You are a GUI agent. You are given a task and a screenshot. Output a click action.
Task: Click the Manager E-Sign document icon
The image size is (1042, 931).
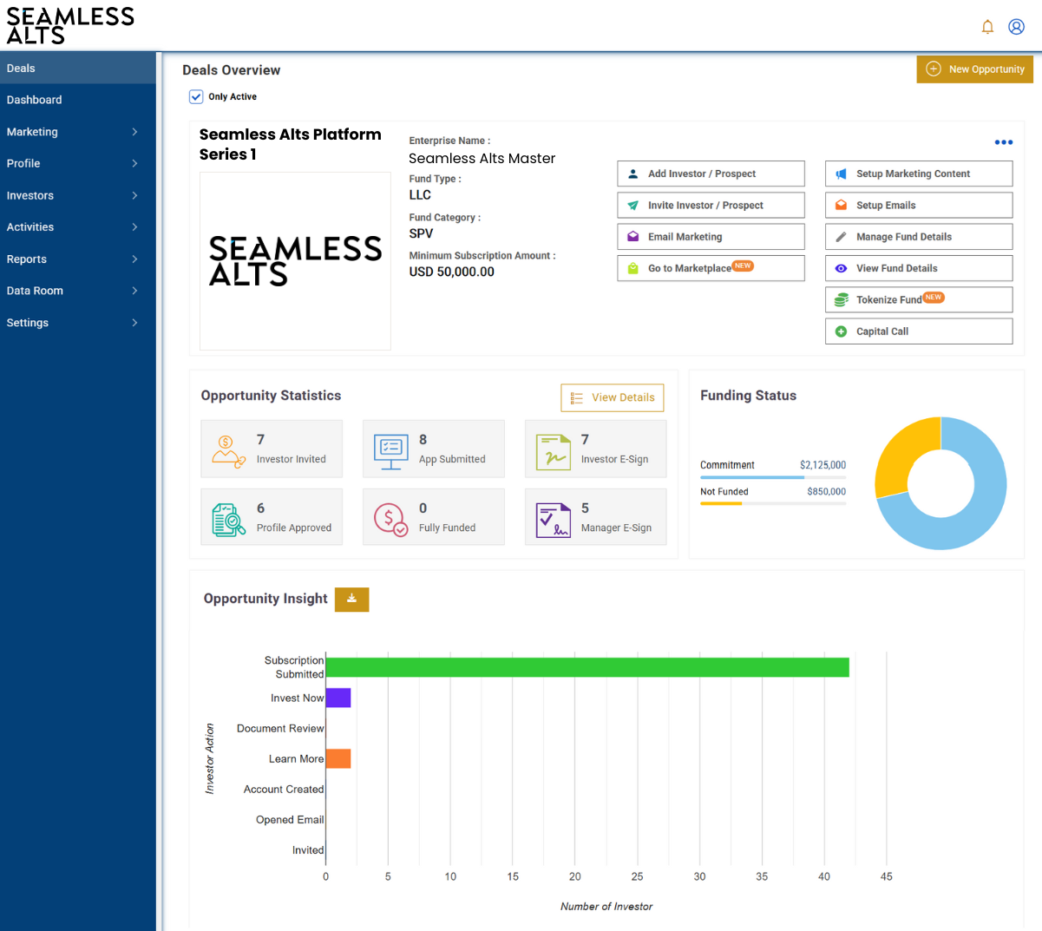pyautogui.click(x=553, y=520)
